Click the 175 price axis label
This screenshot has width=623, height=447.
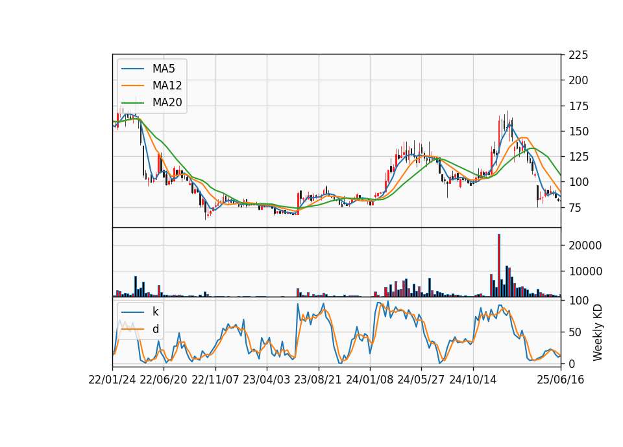578,106
